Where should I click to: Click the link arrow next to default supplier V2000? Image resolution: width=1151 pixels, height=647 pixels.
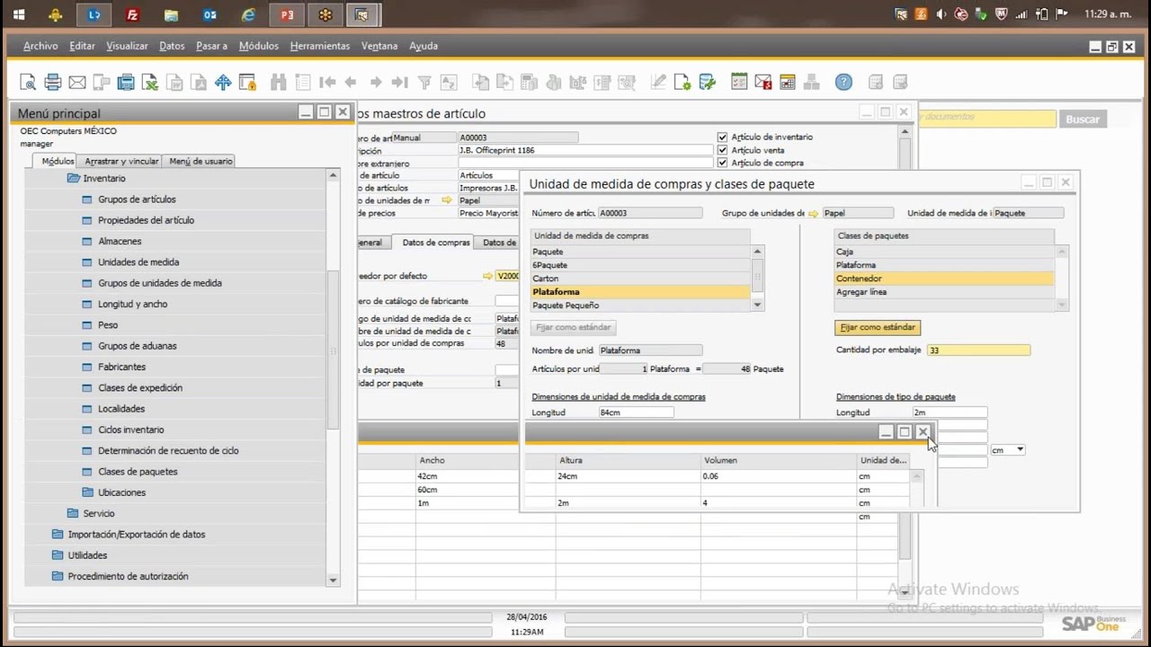coord(488,276)
